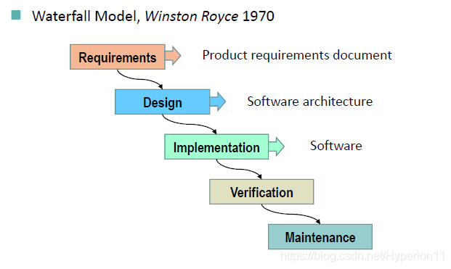Screen dimensions: 451x269
Task: Click the italic 'Winston Royce' text
Action: 191,17
